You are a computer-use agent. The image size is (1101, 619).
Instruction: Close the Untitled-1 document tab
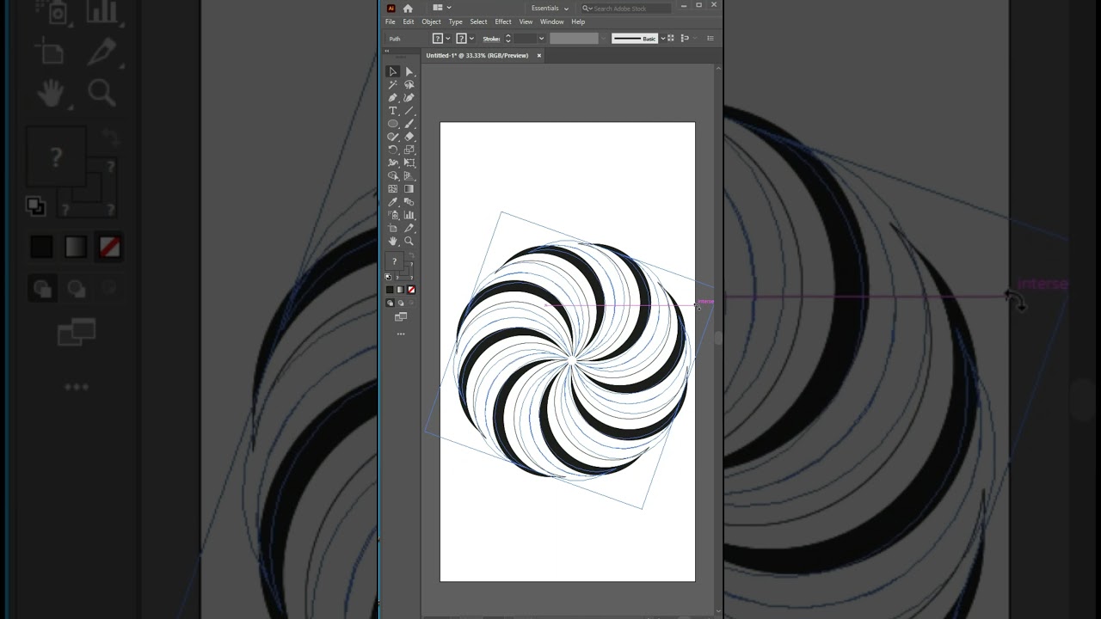pyautogui.click(x=539, y=56)
